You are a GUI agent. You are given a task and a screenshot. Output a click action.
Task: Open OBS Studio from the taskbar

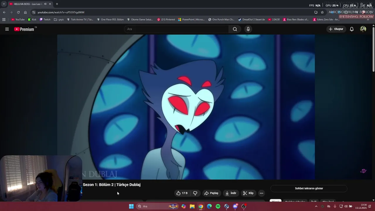(x=244, y=206)
